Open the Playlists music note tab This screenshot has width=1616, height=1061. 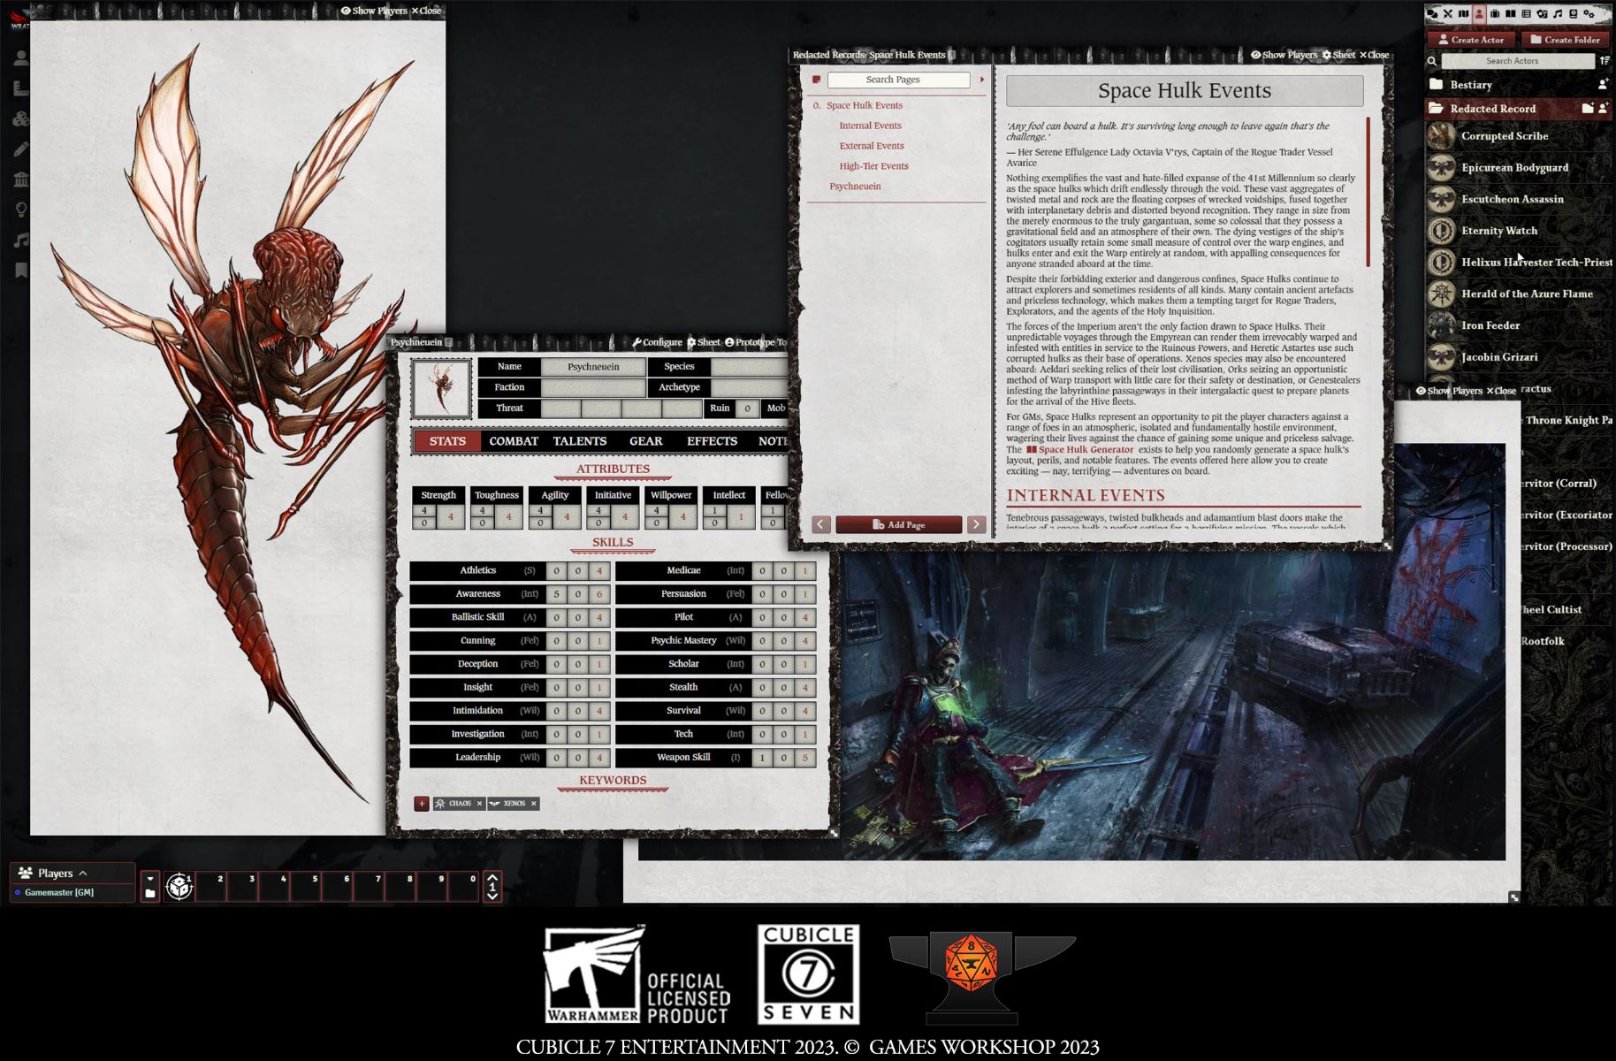pyautogui.click(x=1558, y=14)
